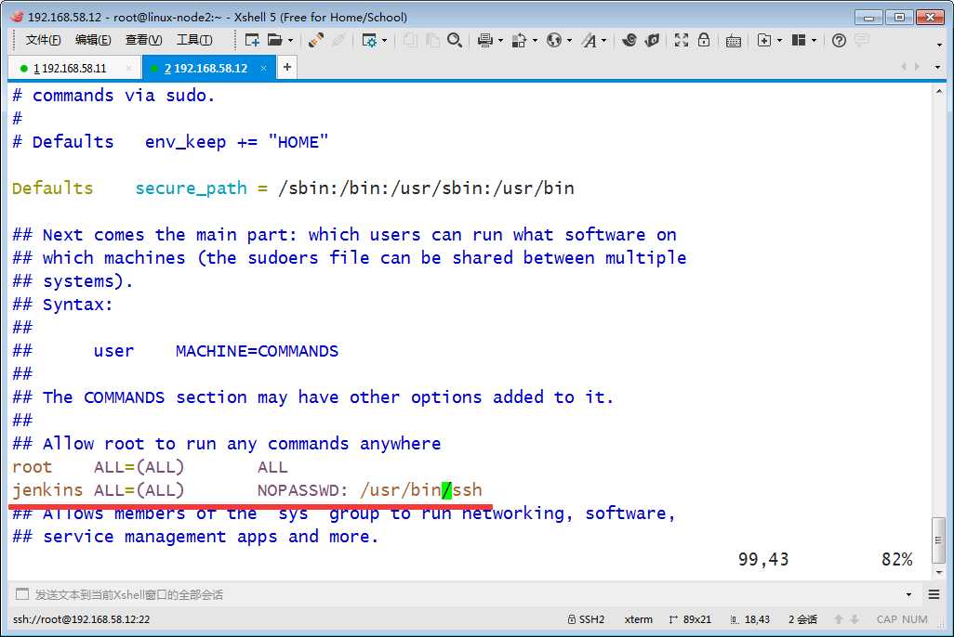This screenshot has width=954, height=637.
Task: Launch Xftp with the spiral icon
Action: tap(629, 40)
